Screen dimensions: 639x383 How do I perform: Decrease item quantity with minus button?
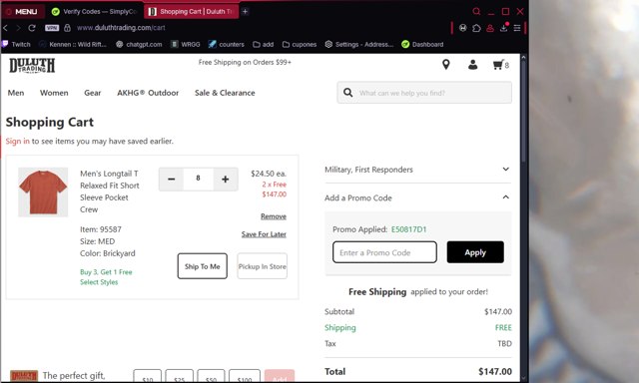(171, 180)
